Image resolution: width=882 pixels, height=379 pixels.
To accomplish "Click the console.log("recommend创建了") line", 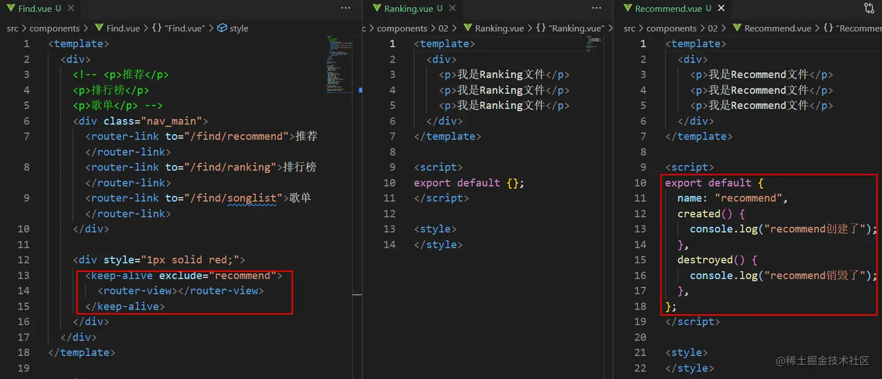I will [783, 229].
